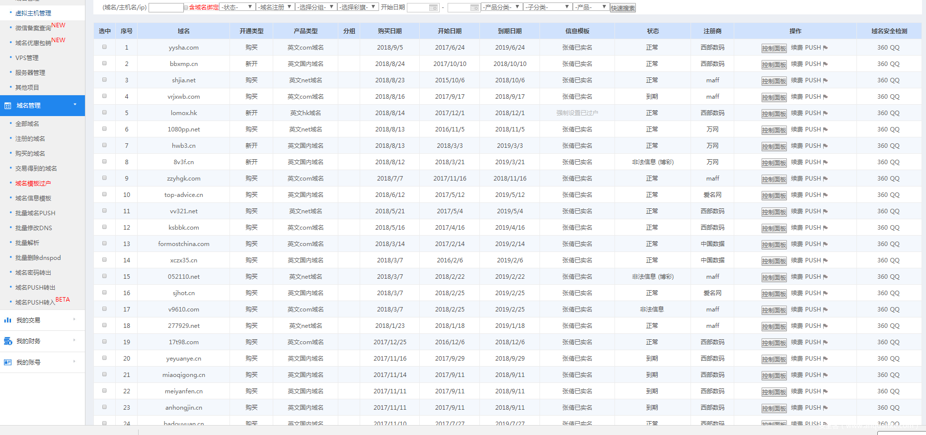Click QQ security check for 1080pp.net

point(895,129)
